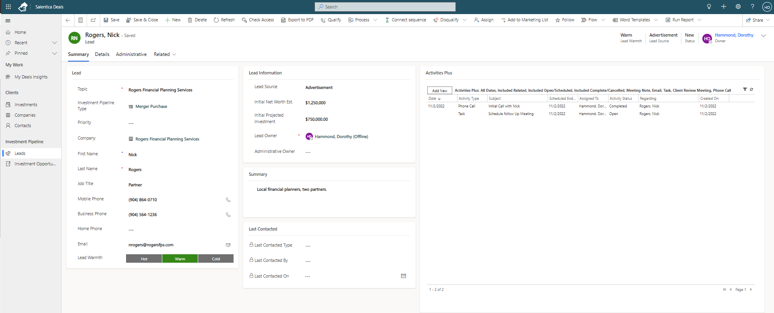The width and height of the screenshot is (774, 313).
Task: Switch to the Details tab
Action: click(x=102, y=55)
